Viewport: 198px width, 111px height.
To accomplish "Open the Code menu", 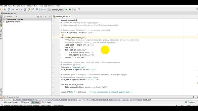I will [23, 6].
